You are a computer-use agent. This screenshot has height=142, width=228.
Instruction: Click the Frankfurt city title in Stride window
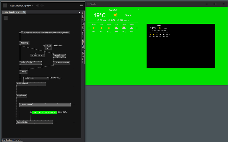coord(113,10)
